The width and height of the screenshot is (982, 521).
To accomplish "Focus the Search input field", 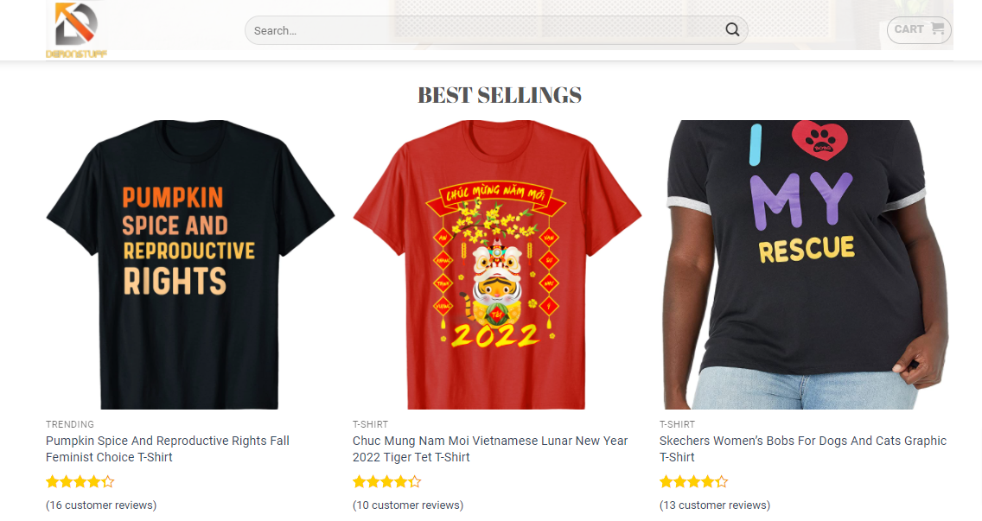I will coord(484,30).
